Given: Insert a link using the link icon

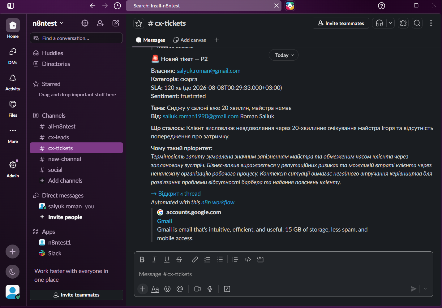Looking at the screenshot, I should [x=195, y=259].
